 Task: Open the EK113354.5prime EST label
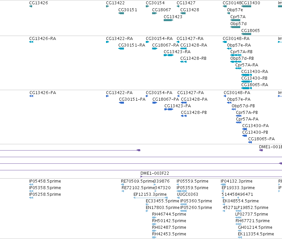256,234
